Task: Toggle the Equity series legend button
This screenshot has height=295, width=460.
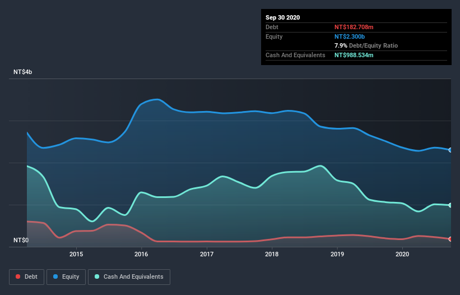Action: click(x=66, y=277)
